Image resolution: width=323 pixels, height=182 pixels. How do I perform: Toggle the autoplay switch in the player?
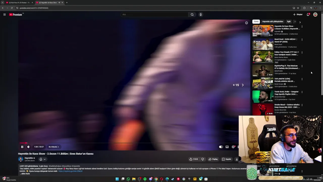coord(221,147)
